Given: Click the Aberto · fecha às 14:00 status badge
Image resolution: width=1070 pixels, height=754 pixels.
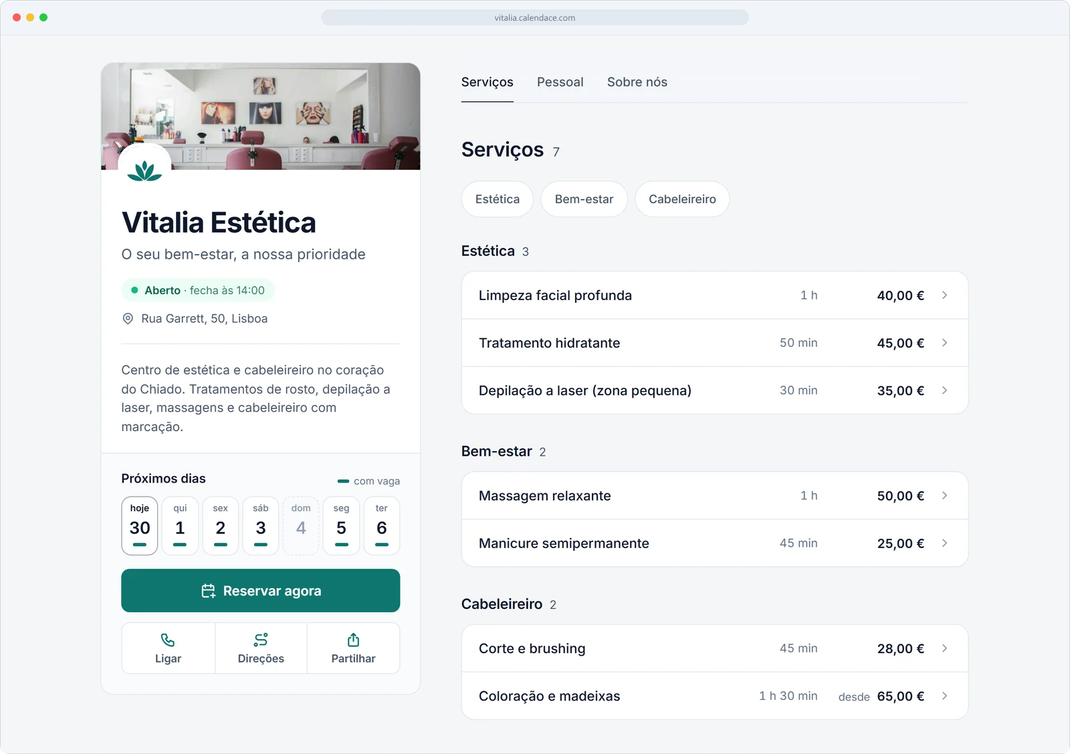Looking at the screenshot, I should pos(198,290).
